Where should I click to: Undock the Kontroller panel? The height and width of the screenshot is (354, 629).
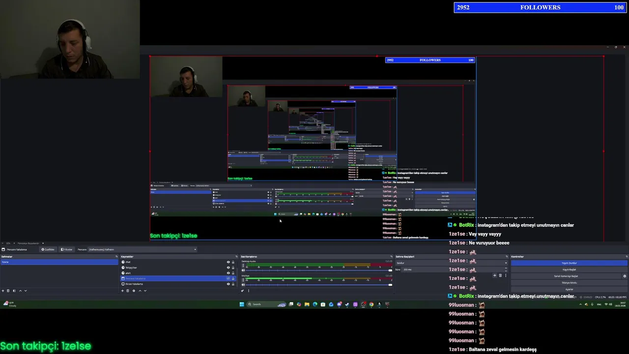(x=627, y=257)
